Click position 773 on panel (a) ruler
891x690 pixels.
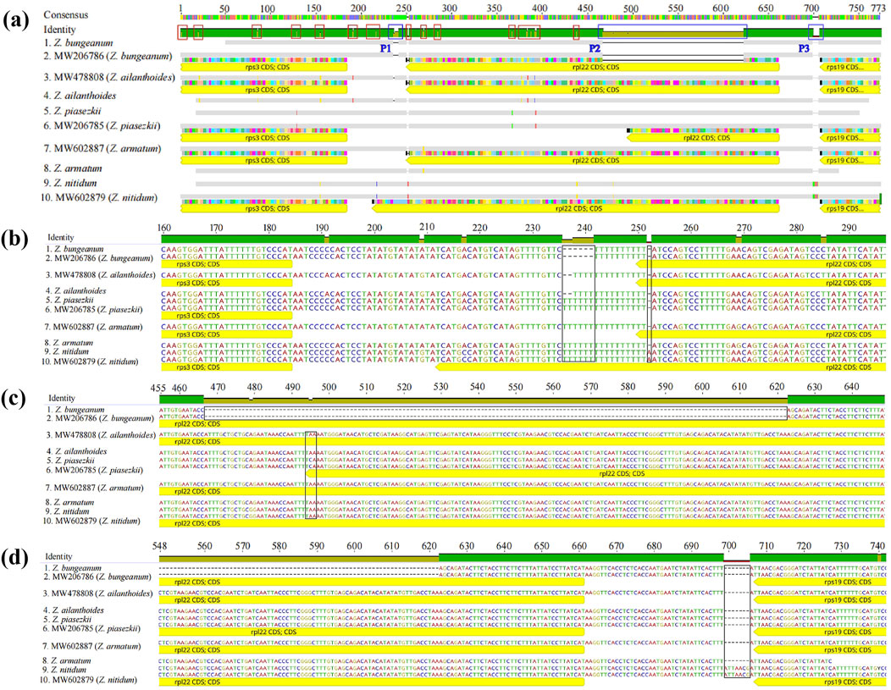878,8
